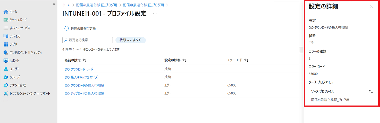Click the Home icon in sidebar

pos(6,12)
